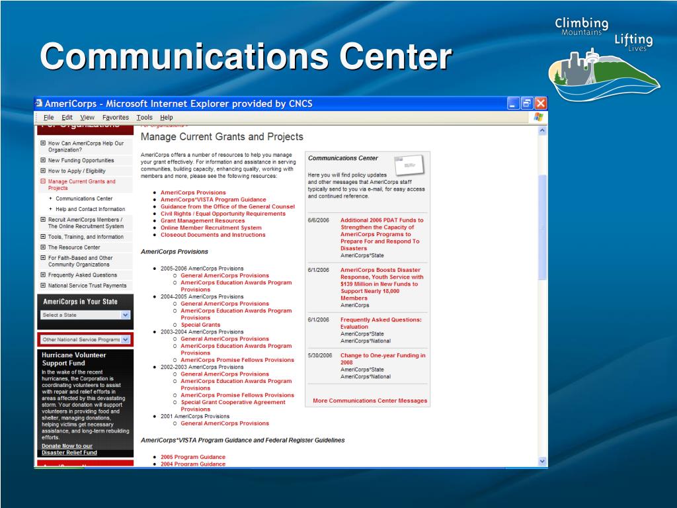Open Special Grants link under 2004-2005
The image size is (677, 508).
pos(200,325)
